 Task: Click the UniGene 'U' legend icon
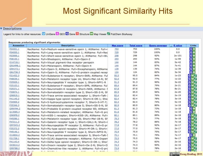[x=44, y=34]
